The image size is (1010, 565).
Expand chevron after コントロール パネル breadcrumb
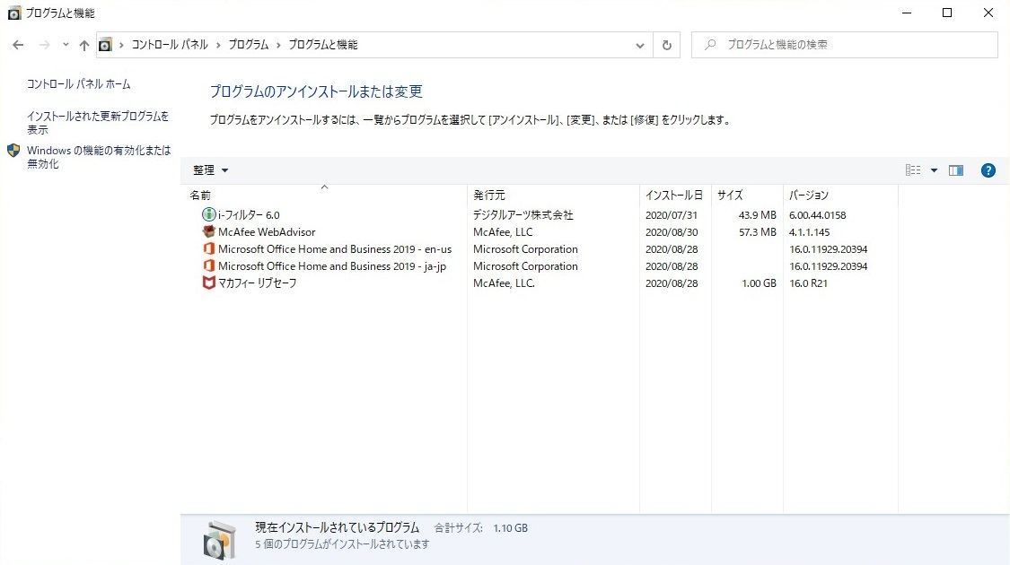(x=218, y=45)
